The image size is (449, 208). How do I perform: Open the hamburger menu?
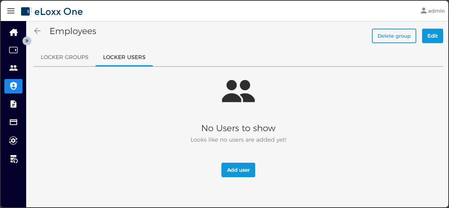[x=11, y=11]
